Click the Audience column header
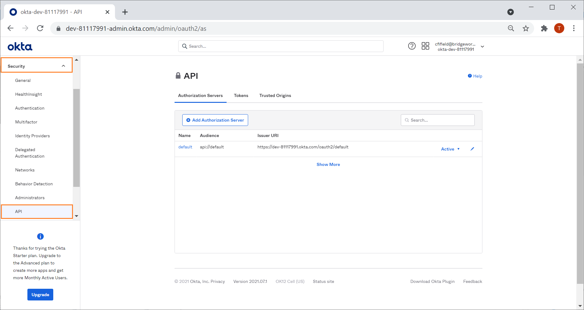Screen dimensions: 584x310 209,135
